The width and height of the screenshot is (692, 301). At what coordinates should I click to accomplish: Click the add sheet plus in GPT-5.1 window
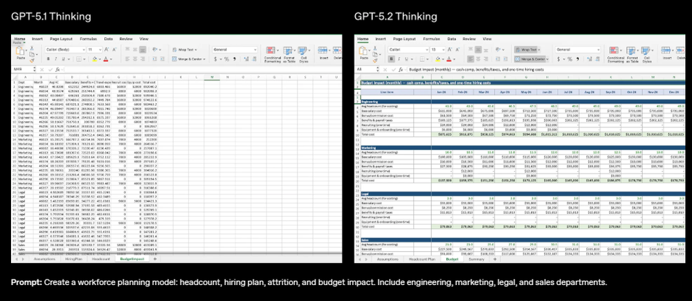(155, 259)
